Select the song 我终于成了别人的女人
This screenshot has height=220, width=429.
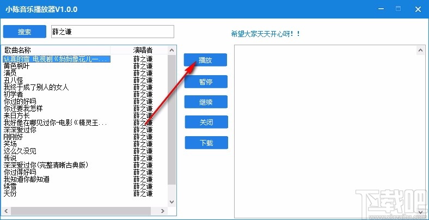pos(36,88)
